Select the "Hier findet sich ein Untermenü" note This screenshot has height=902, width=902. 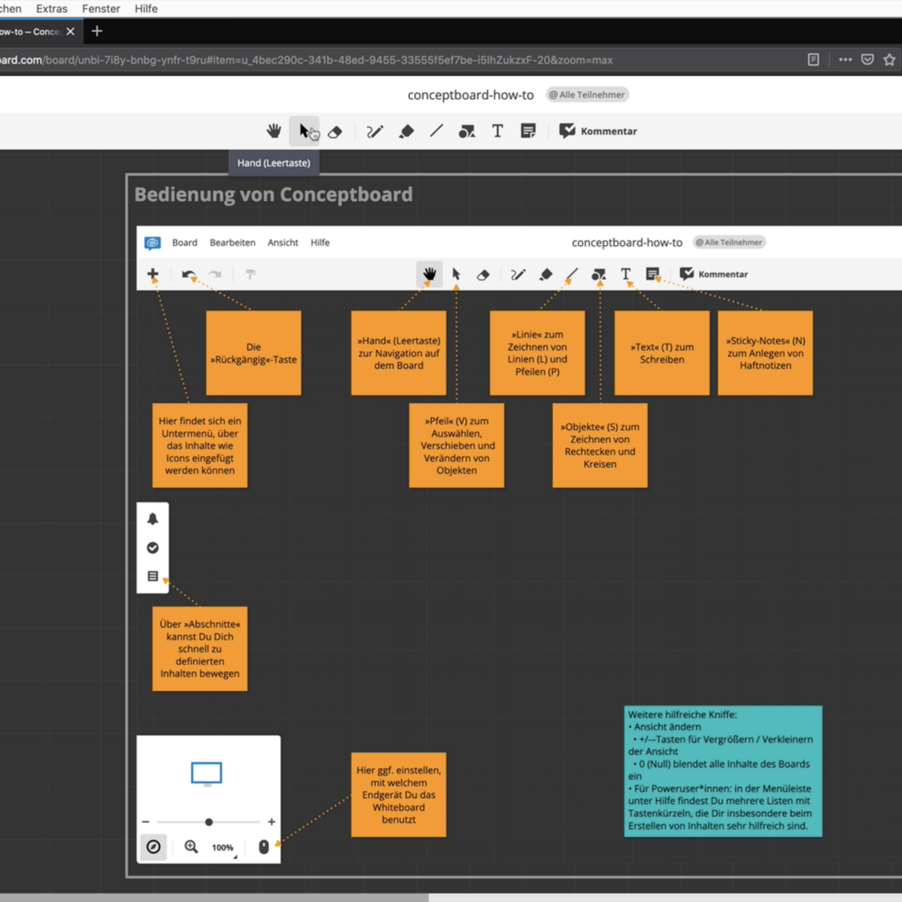click(x=200, y=446)
